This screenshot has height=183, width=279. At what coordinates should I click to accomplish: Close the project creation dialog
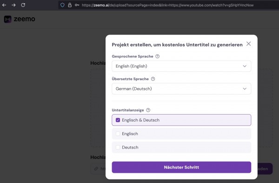point(248,44)
